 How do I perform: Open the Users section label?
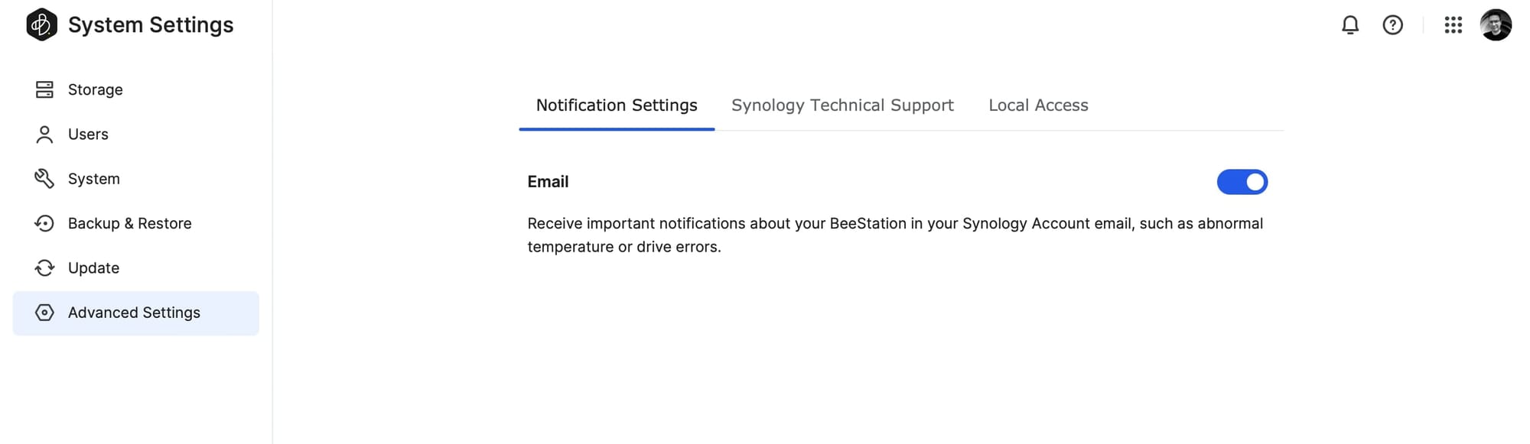click(88, 134)
